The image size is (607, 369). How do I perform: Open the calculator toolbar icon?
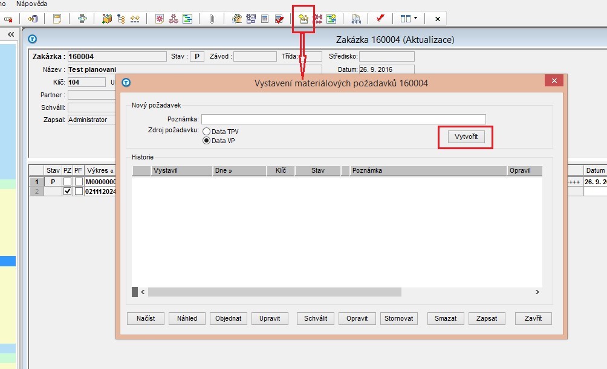pos(265,19)
